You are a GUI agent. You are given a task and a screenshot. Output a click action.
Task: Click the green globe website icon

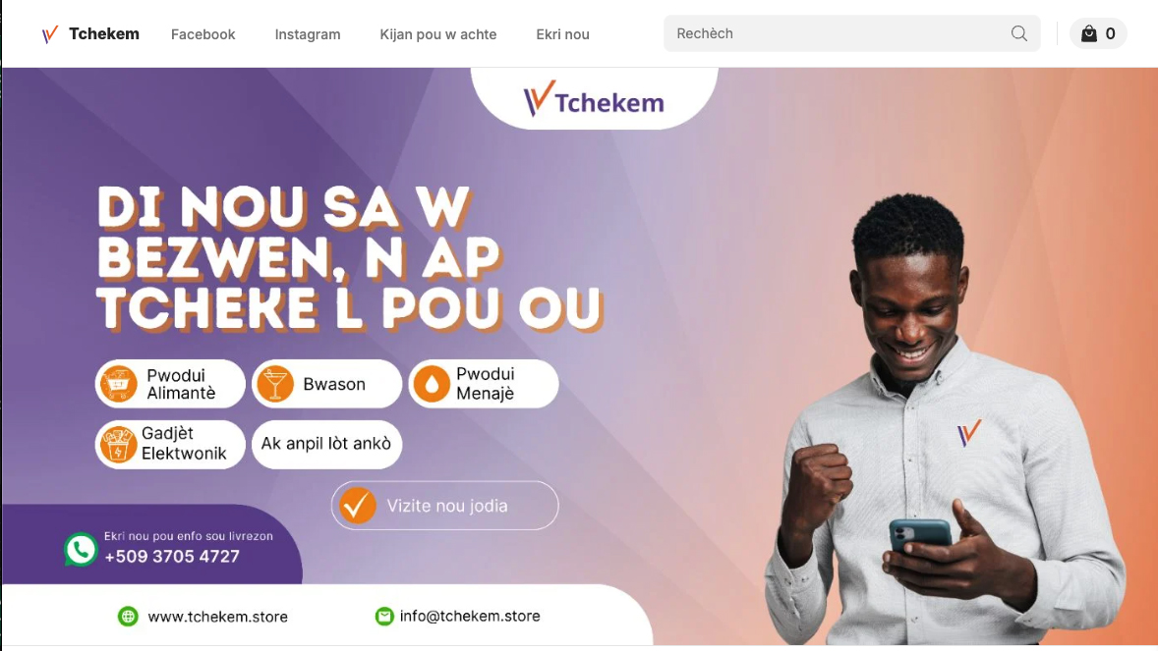pos(128,617)
